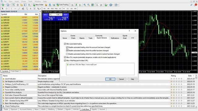The height and width of the screenshot is (111, 198).
Task: Open the Charts menu
Action: (x=24, y=1)
